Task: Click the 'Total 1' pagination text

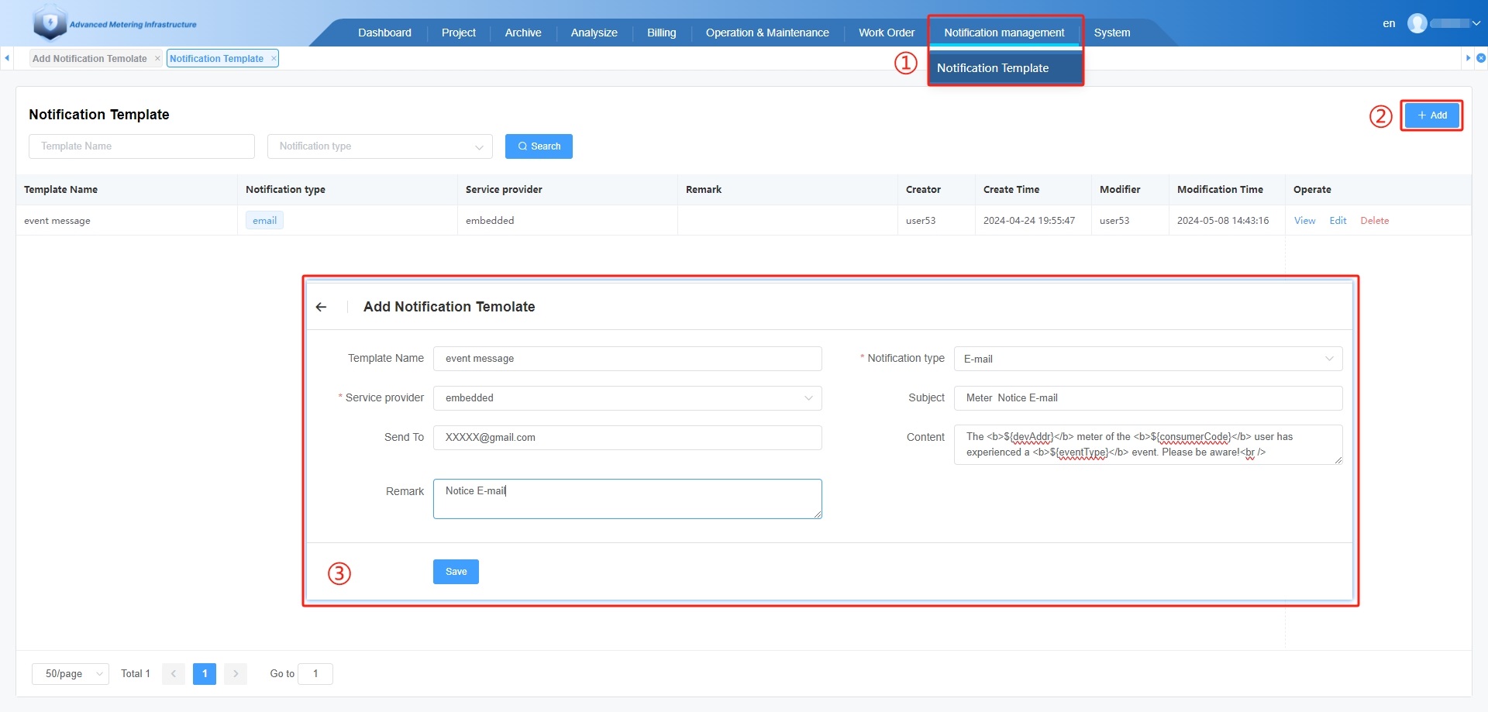Action: (136, 674)
